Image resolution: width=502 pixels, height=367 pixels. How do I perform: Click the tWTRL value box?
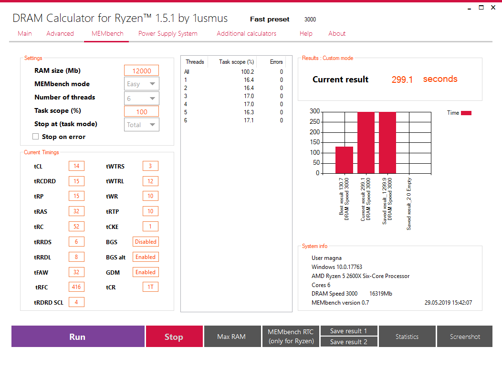click(150, 181)
